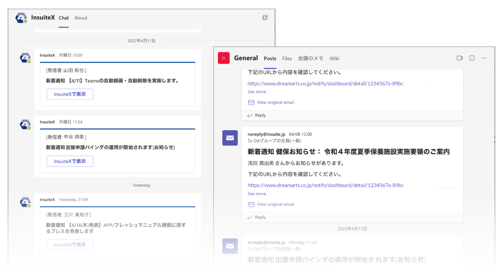Select sender line 発信者:山田 拓也
This screenshot has width=503, height=272.
pyautogui.click(x=66, y=70)
